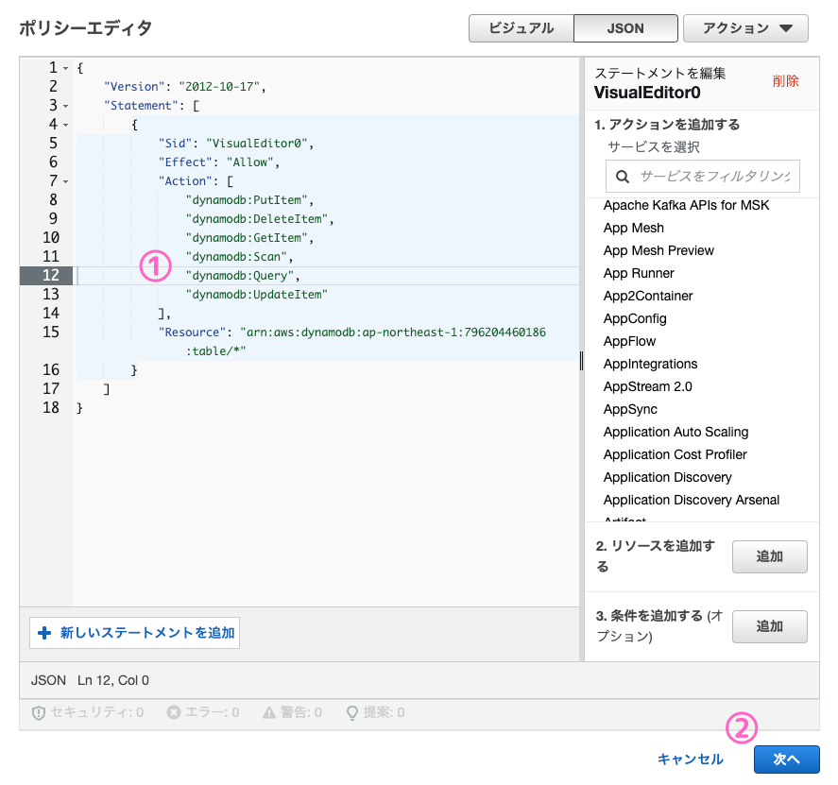The height and width of the screenshot is (785, 838).
Task: Choose App2Container from service list
Action: point(648,296)
